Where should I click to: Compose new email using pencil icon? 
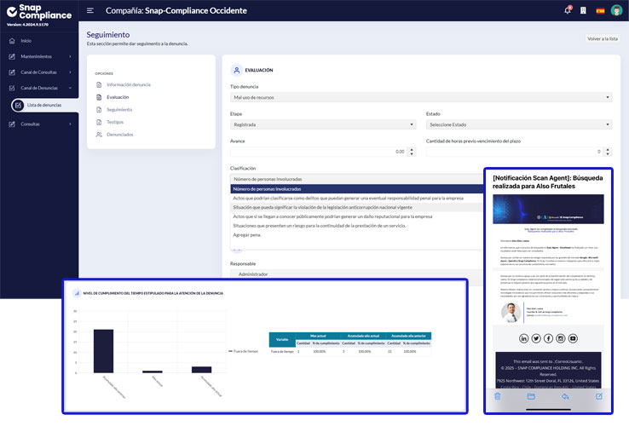click(599, 396)
